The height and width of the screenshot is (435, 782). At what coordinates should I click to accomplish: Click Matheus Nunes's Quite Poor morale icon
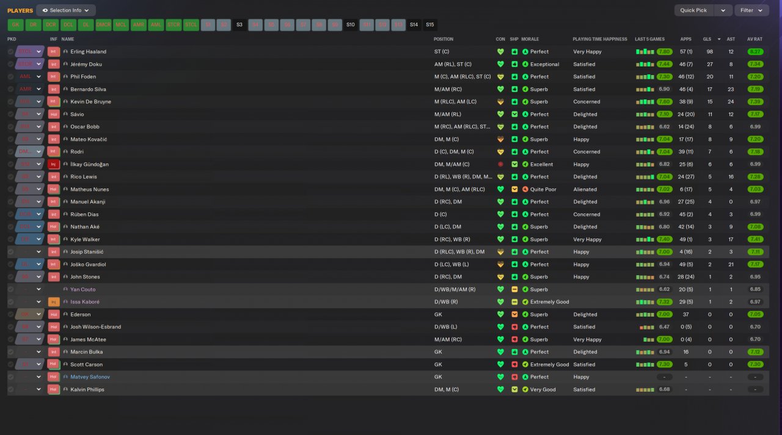(525, 189)
